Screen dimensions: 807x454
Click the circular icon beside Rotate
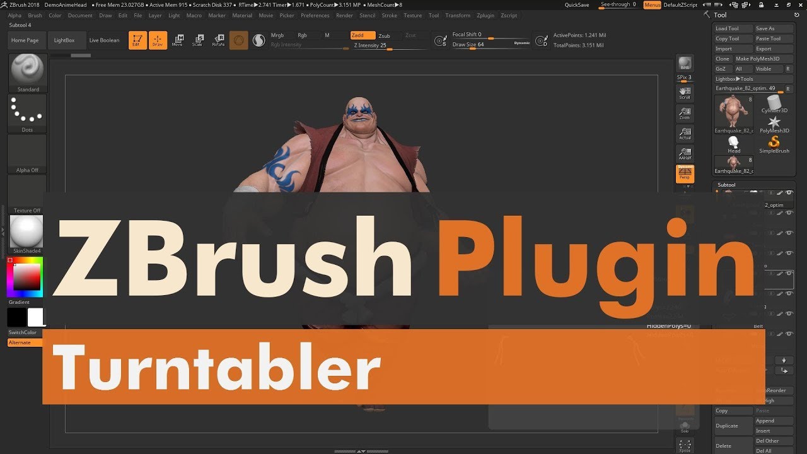238,40
